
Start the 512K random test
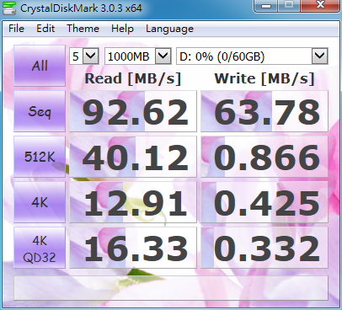(x=40, y=157)
